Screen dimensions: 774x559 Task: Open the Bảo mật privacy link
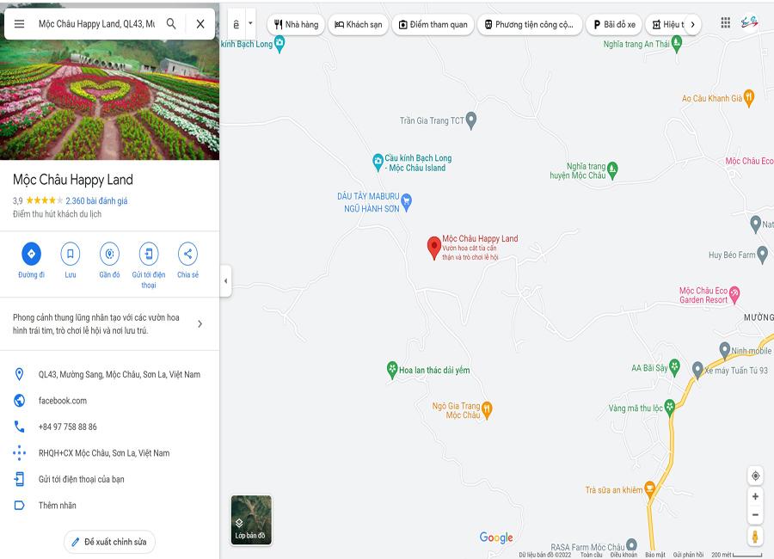pyautogui.click(x=655, y=555)
